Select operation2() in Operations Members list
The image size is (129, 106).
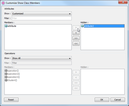pyautogui.click(x=14, y=74)
